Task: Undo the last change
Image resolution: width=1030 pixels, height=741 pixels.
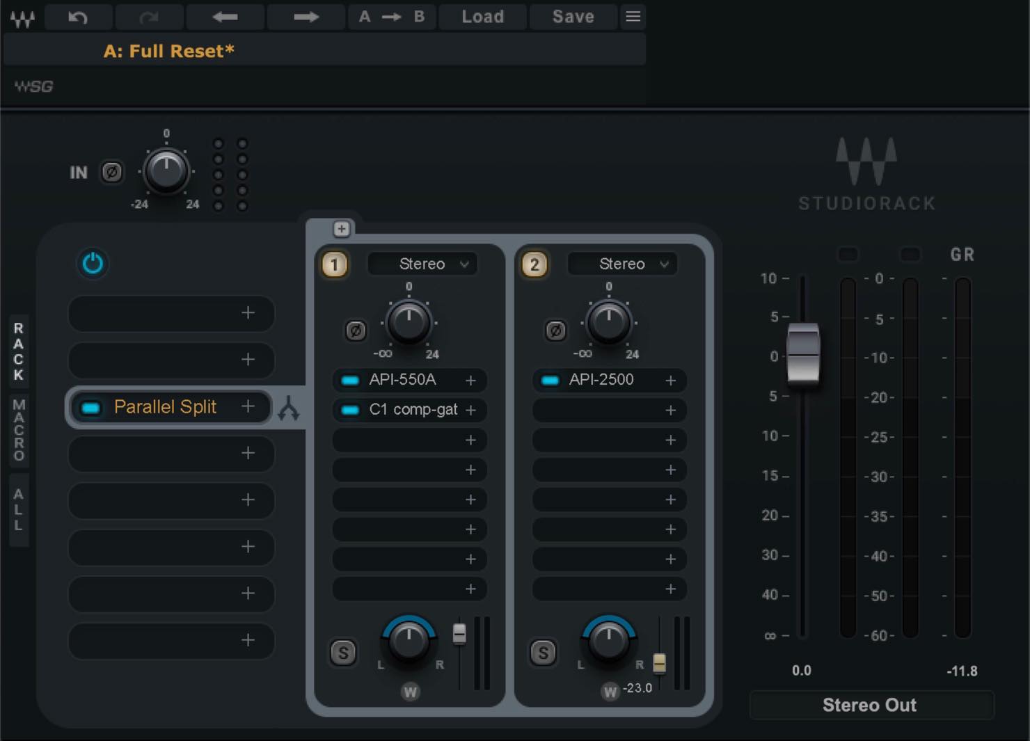Action: point(78,17)
